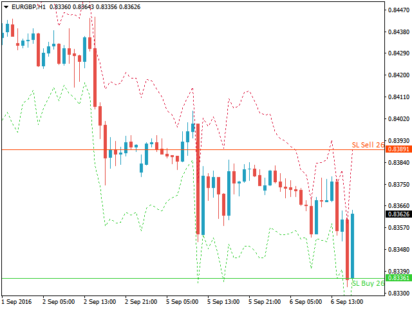Click the 0.84200 price axis label
Viewport: 412px width, 309px height.
click(398, 75)
